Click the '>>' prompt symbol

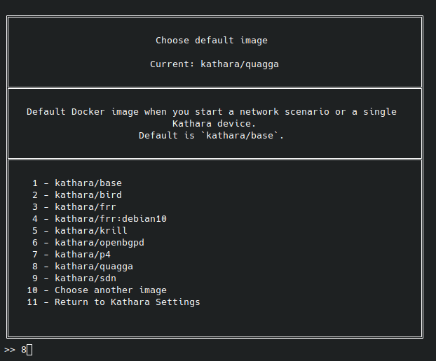[10, 350]
